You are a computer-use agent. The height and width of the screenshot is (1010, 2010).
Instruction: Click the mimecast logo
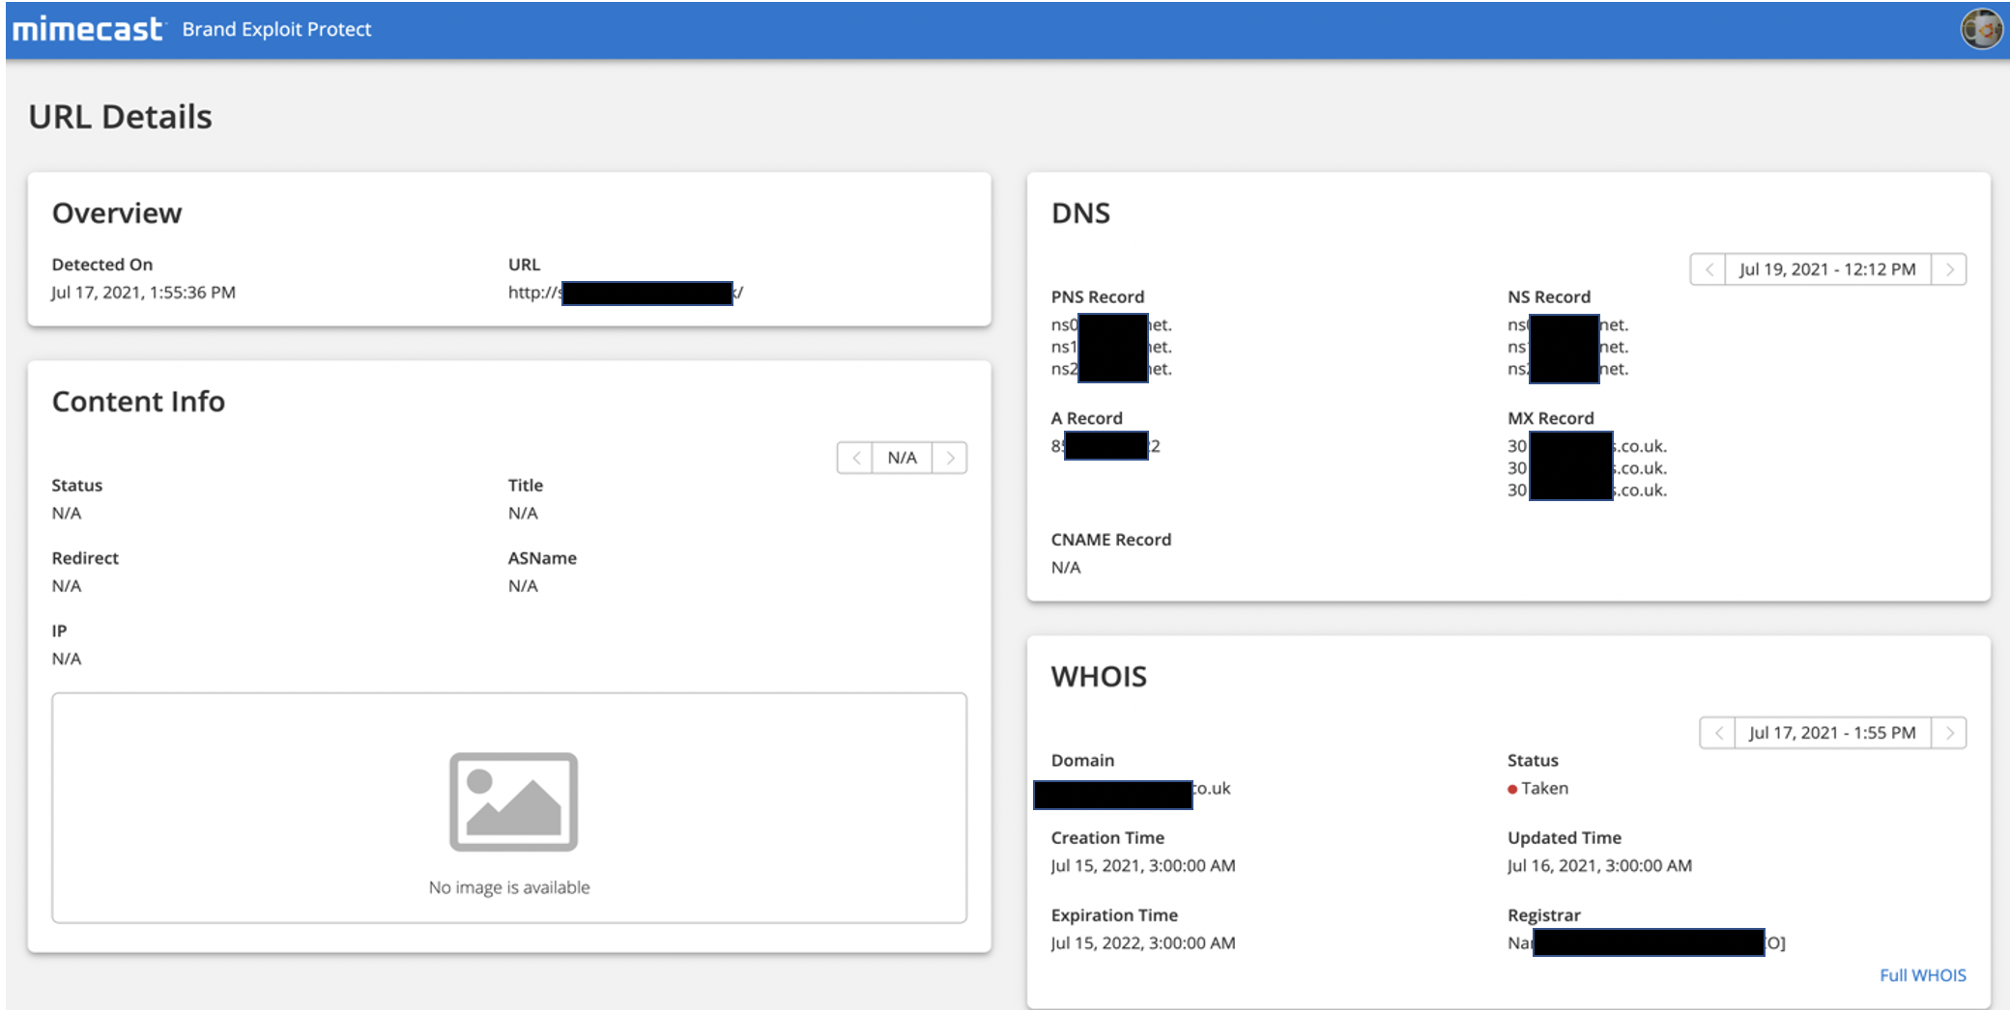click(88, 30)
